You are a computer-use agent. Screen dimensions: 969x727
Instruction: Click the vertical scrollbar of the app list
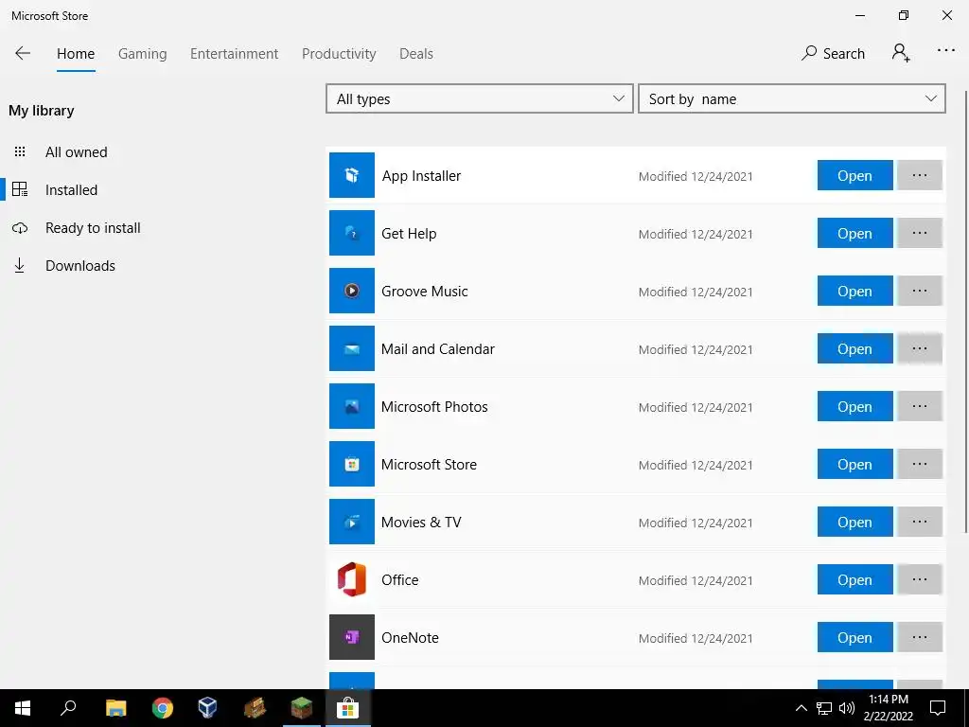966,311
